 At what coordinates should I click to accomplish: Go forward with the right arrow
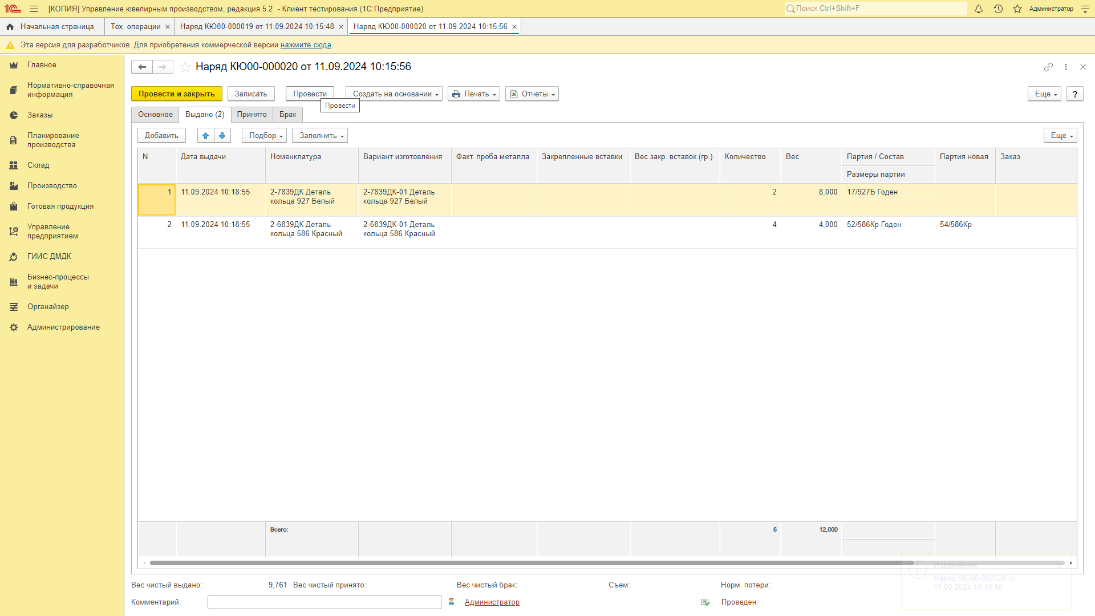pos(163,67)
